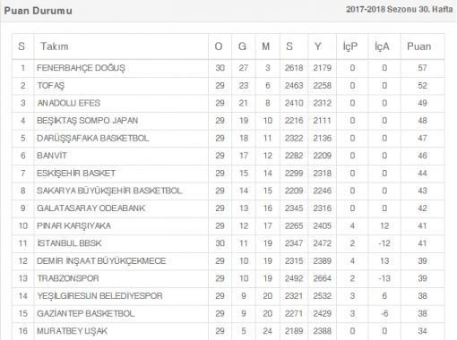457x340 pixels.
Task: Click Banvit's scored total 2282
Action: coord(294,156)
